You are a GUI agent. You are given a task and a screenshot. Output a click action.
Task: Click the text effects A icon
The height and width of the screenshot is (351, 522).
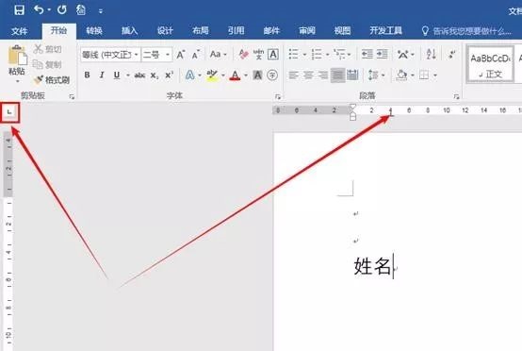click(x=189, y=75)
